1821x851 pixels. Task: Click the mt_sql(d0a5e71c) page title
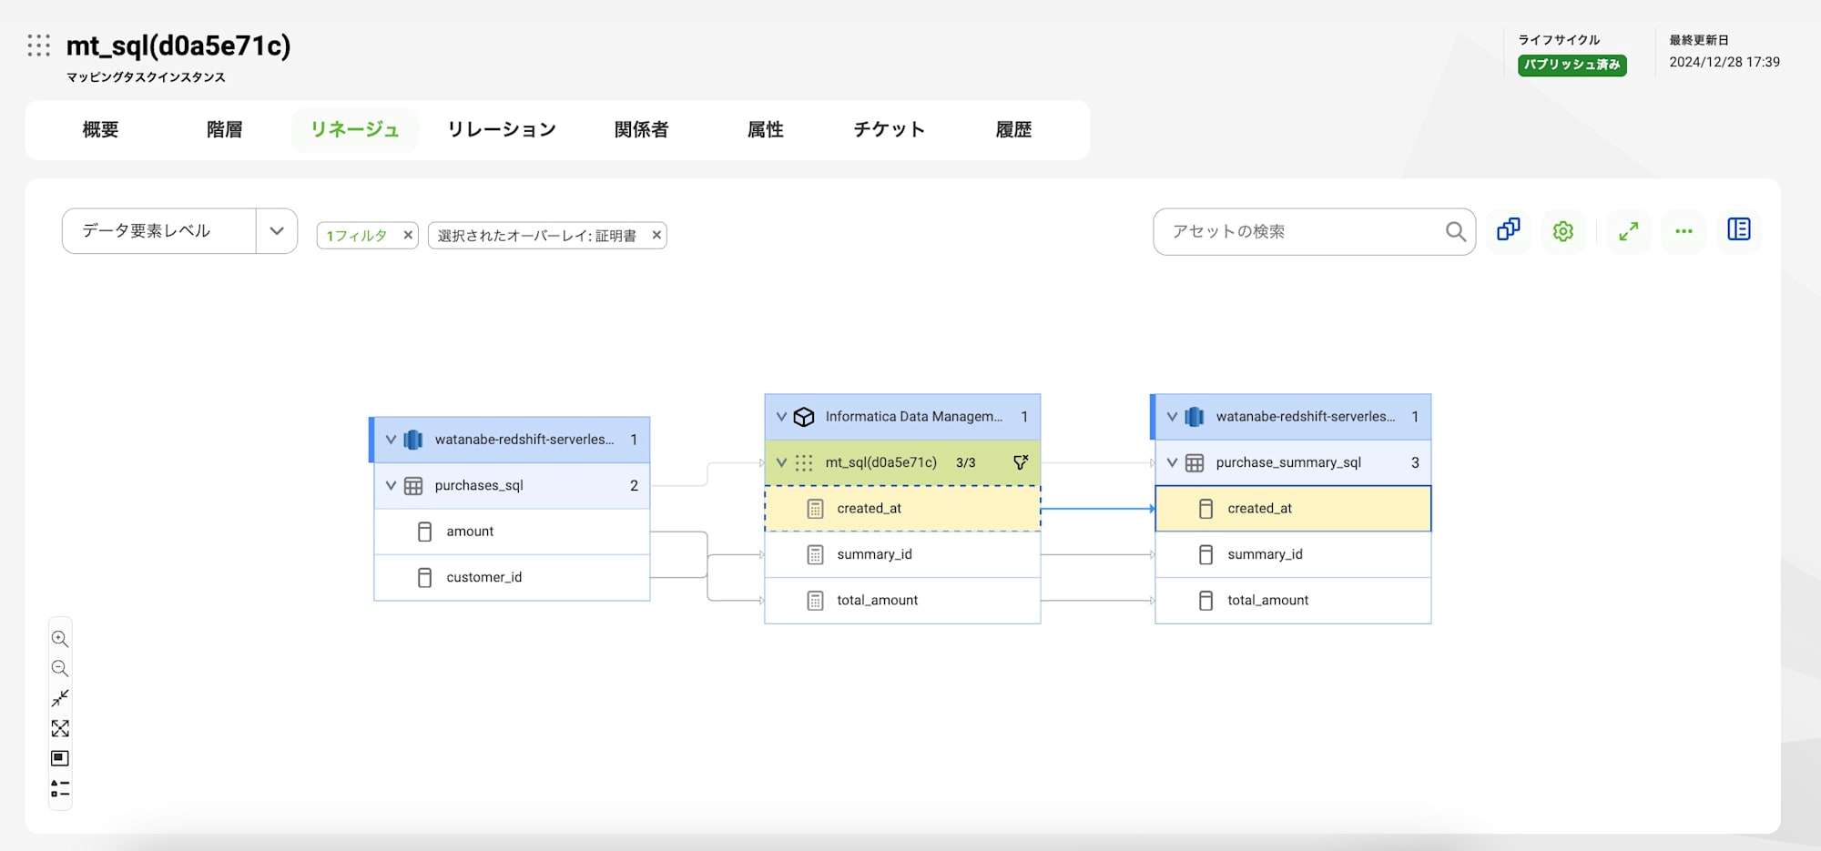point(178,46)
